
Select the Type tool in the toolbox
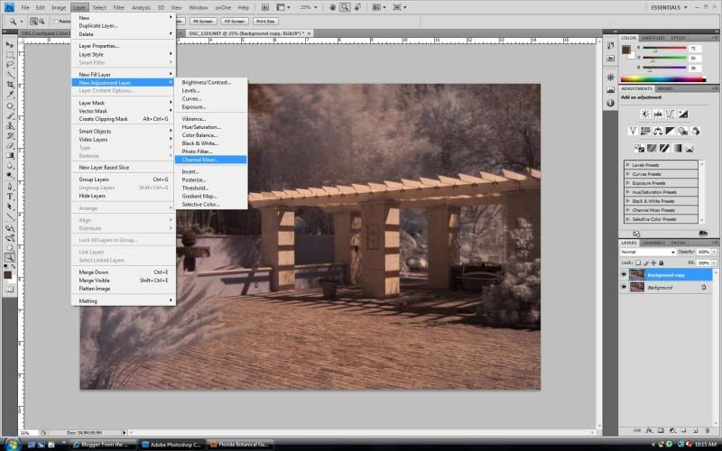coord(10,196)
